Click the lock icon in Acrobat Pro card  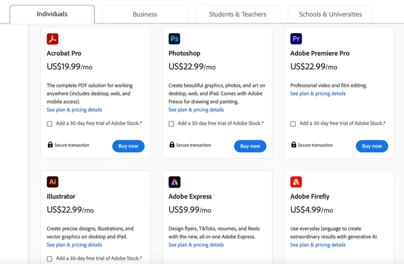click(x=50, y=145)
